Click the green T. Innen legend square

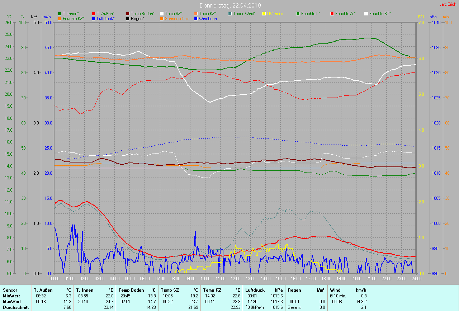click(60, 14)
